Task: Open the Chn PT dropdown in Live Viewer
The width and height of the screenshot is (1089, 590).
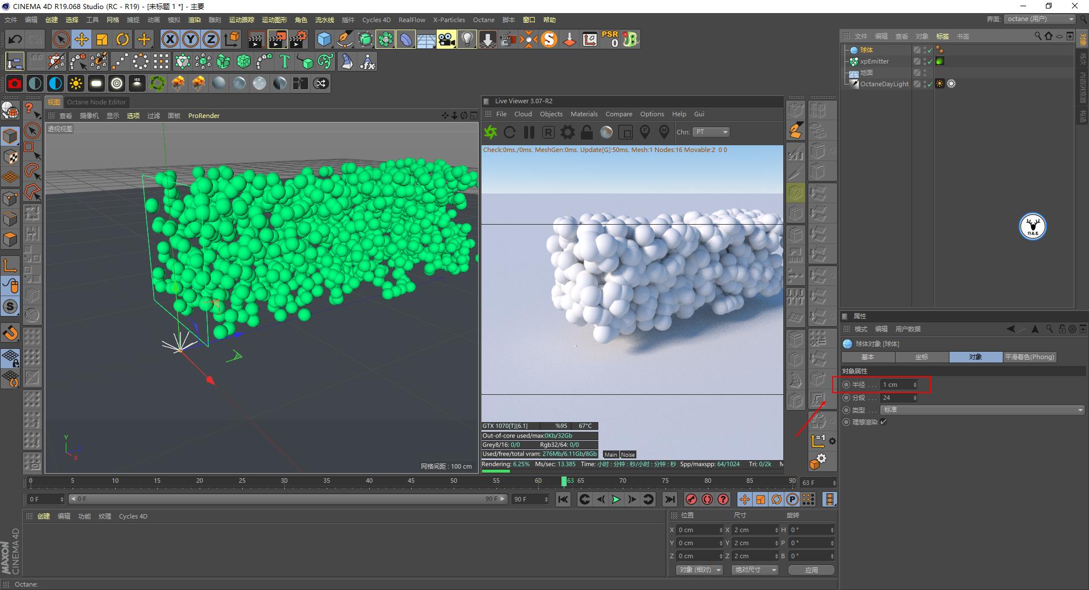Action: point(711,132)
